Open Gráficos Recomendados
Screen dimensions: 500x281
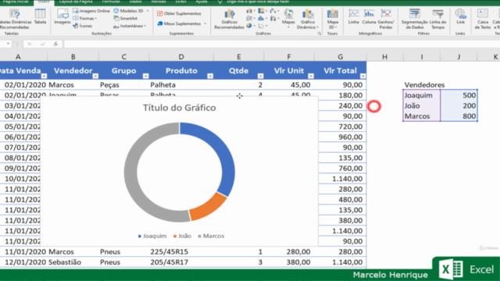pyautogui.click(x=229, y=19)
